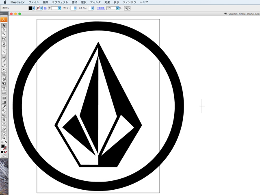
Task: Select the Gradient tool
Action: tap(4, 102)
